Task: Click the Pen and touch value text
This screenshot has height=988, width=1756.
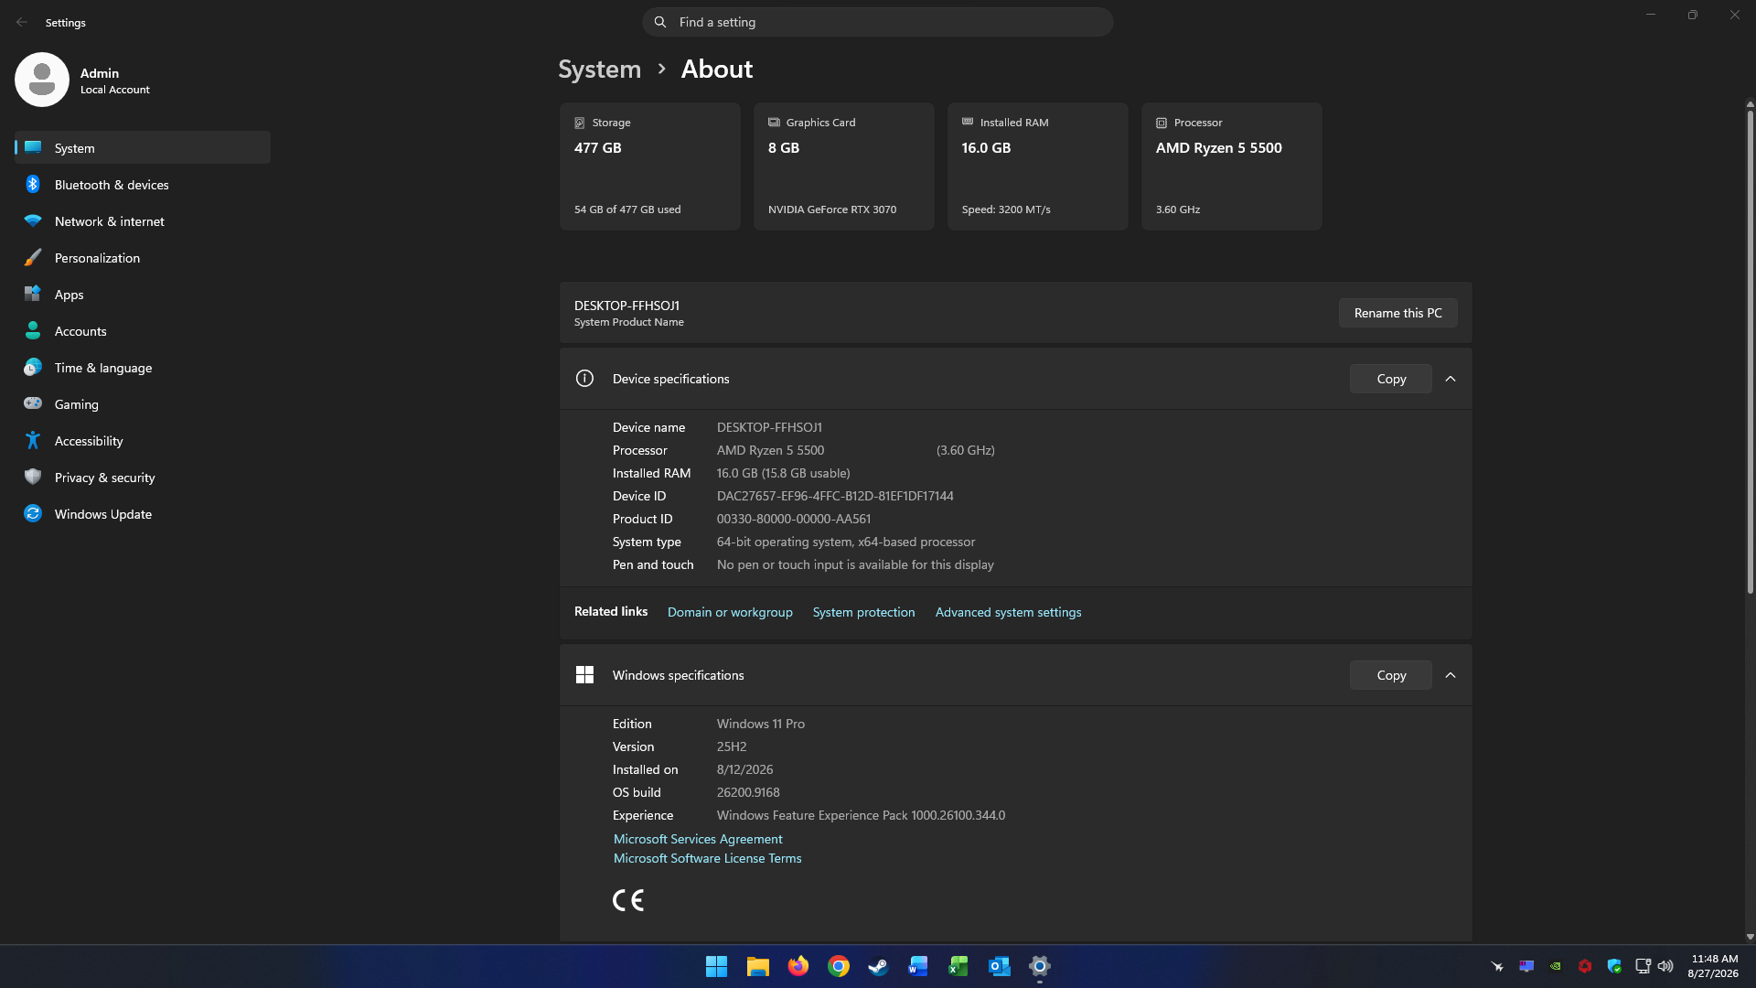Action: 855,564
